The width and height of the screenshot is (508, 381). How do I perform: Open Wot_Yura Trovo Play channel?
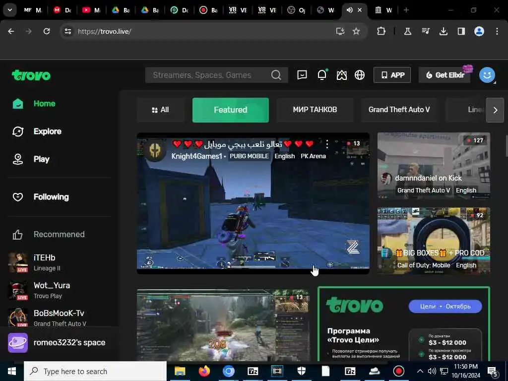point(60,290)
